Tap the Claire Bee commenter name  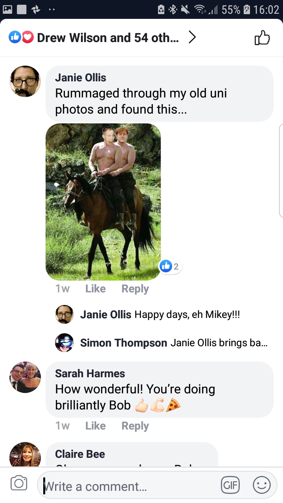coord(80,454)
